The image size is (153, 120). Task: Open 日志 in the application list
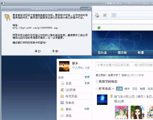[x=69, y=83]
